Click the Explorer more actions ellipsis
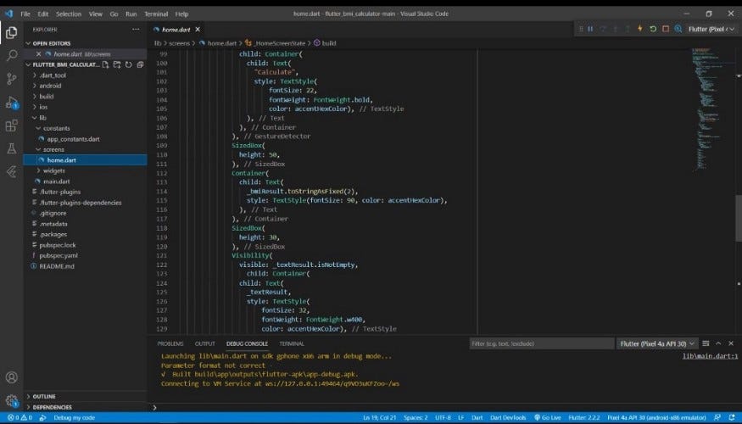 (136, 30)
